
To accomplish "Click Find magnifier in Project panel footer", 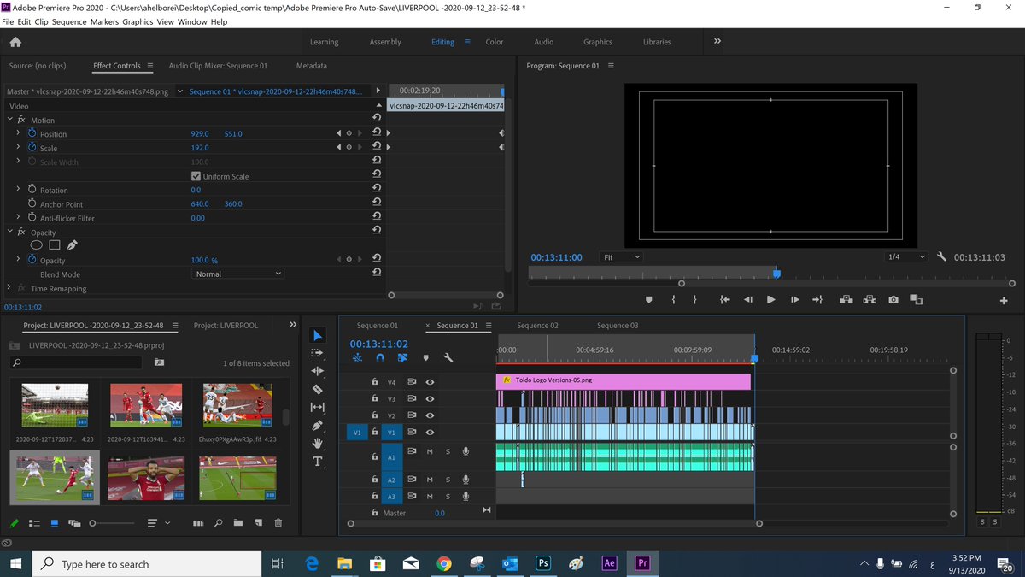I will click(x=219, y=522).
